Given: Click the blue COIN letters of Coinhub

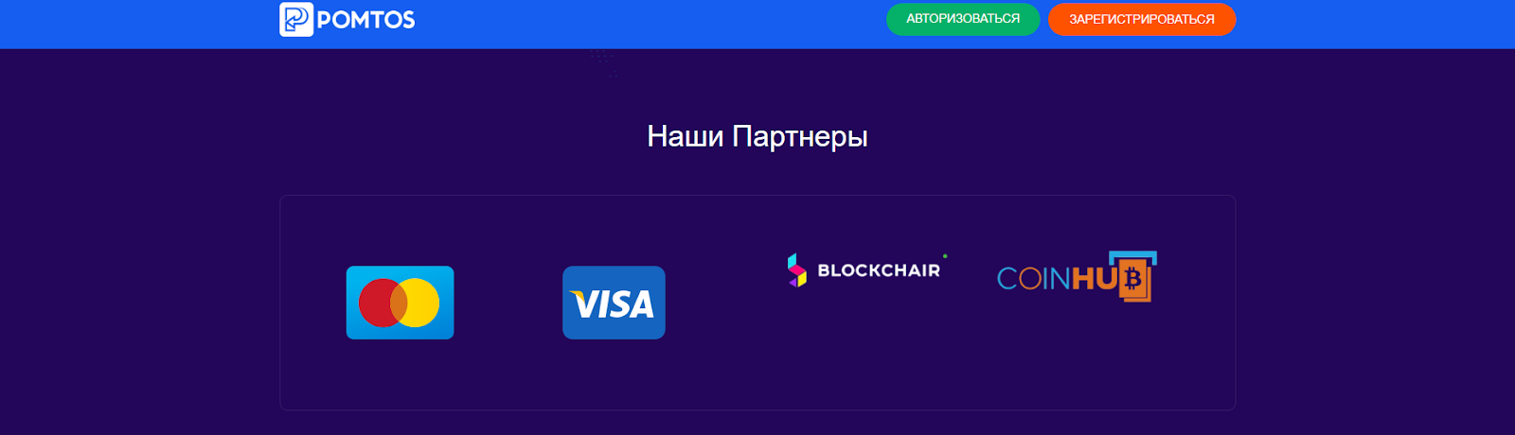Looking at the screenshot, I should click(x=1034, y=278).
